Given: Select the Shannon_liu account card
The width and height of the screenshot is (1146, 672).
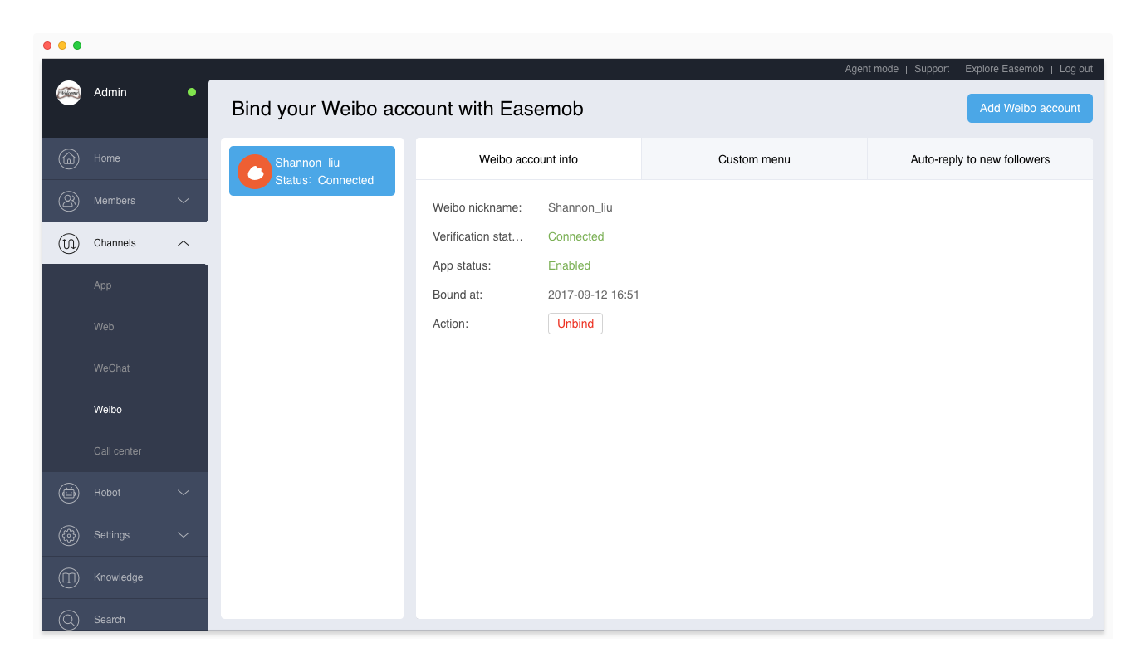Looking at the screenshot, I should [x=312, y=171].
